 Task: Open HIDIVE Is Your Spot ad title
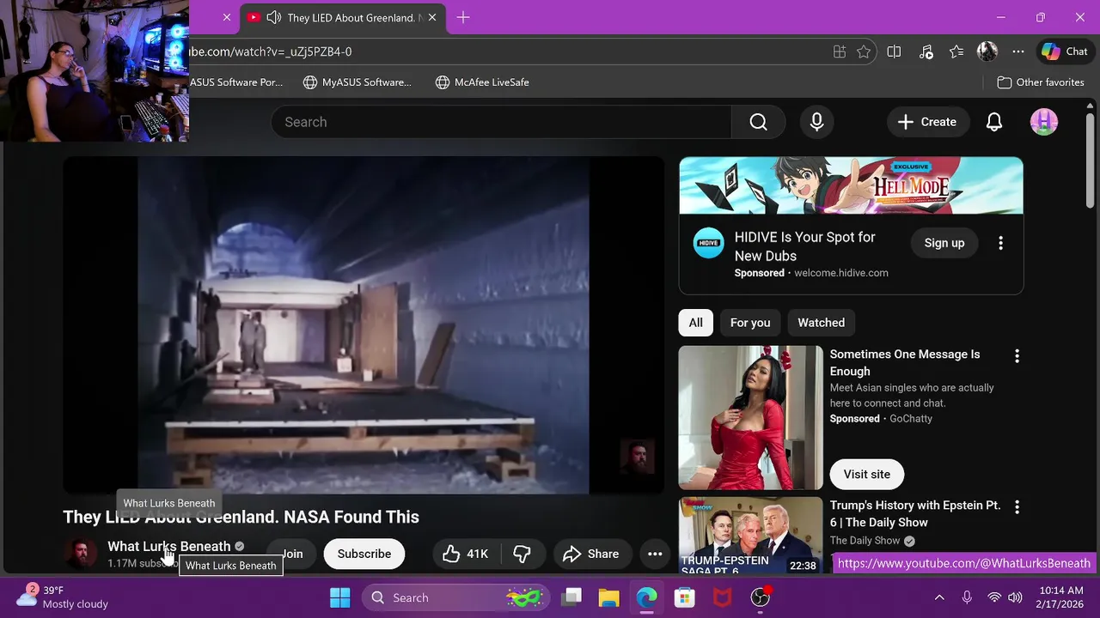point(805,246)
